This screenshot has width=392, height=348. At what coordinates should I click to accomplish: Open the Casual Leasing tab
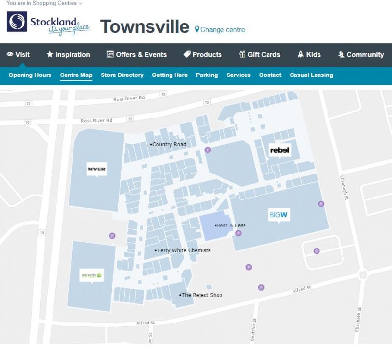tap(311, 75)
